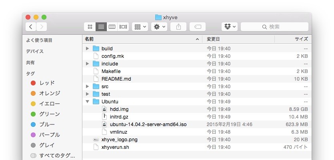Click the xhyve folder proxy icon in title bar
The height and width of the screenshot is (160, 334).
(x=158, y=17)
